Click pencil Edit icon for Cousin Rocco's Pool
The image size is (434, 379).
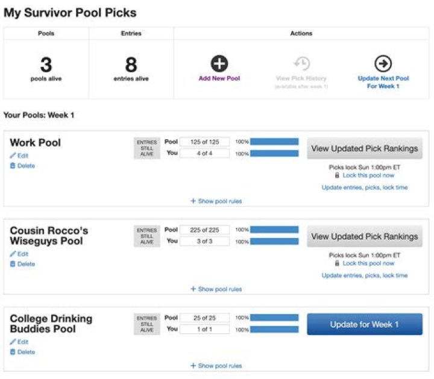pos(13,254)
